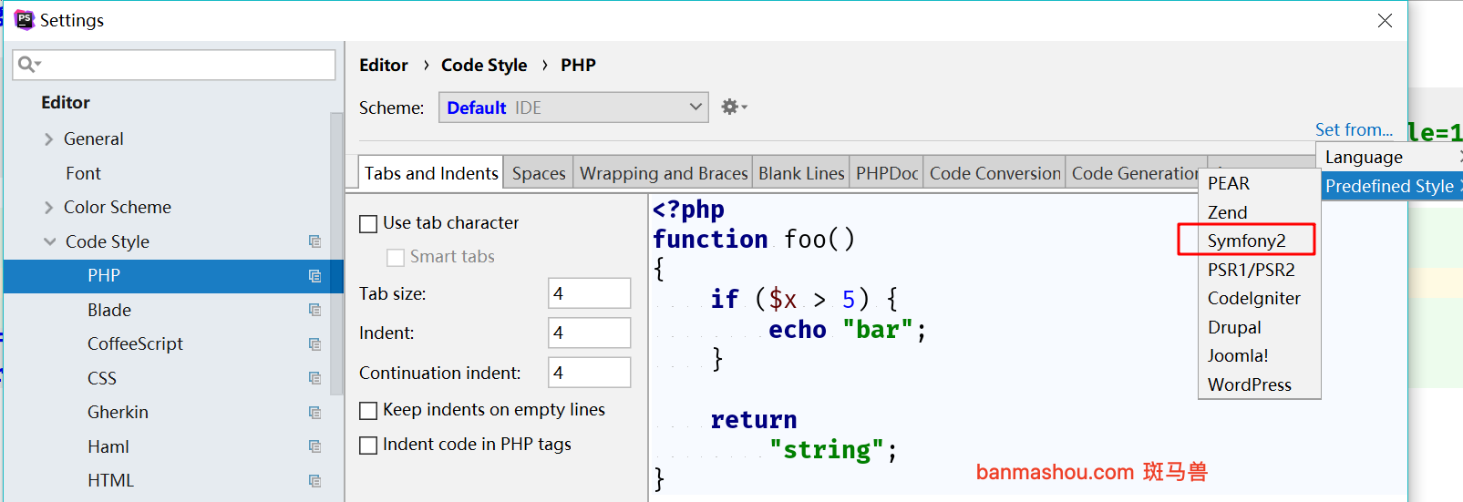The image size is (1463, 502).
Task: Open the Code Conversion tab
Action: [x=995, y=173]
